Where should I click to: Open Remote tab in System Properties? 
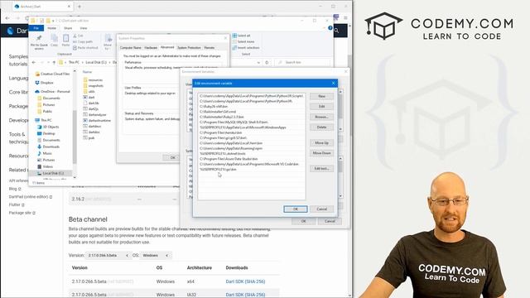pyautogui.click(x=210, y=48)
